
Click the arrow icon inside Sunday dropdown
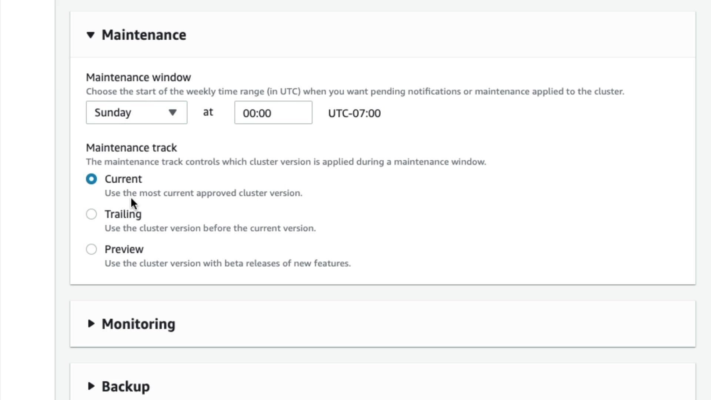(x=172, y=113)
